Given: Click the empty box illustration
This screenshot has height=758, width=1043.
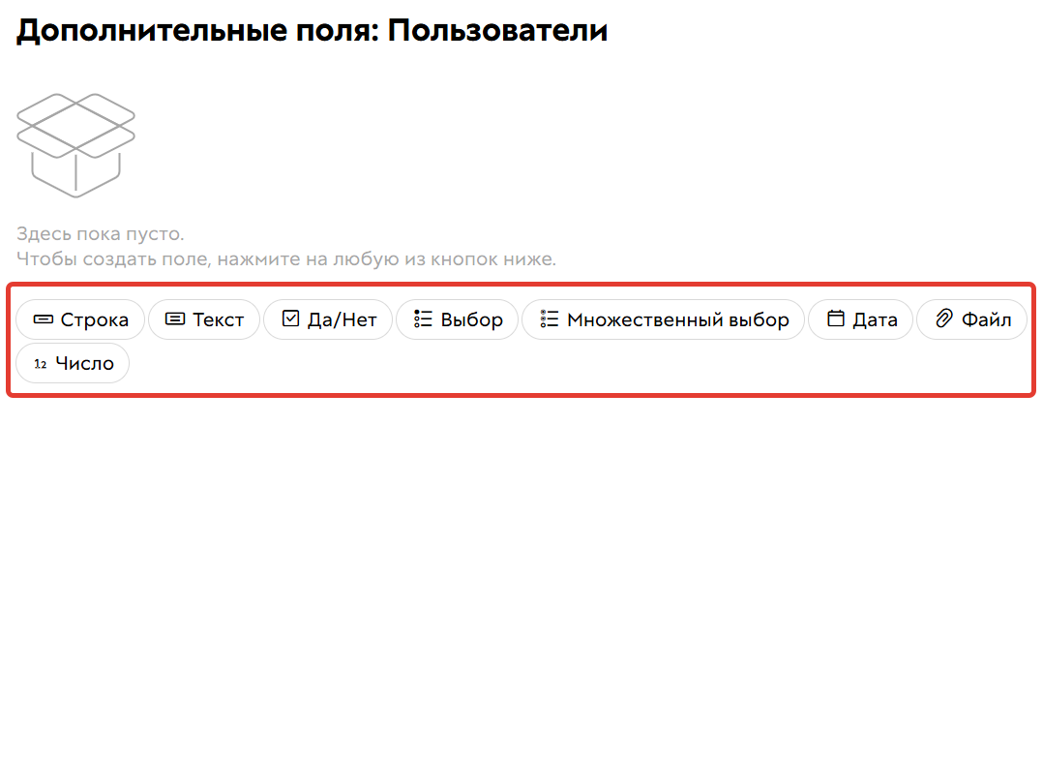Looking at the screenshot, I should coord(74,145).
